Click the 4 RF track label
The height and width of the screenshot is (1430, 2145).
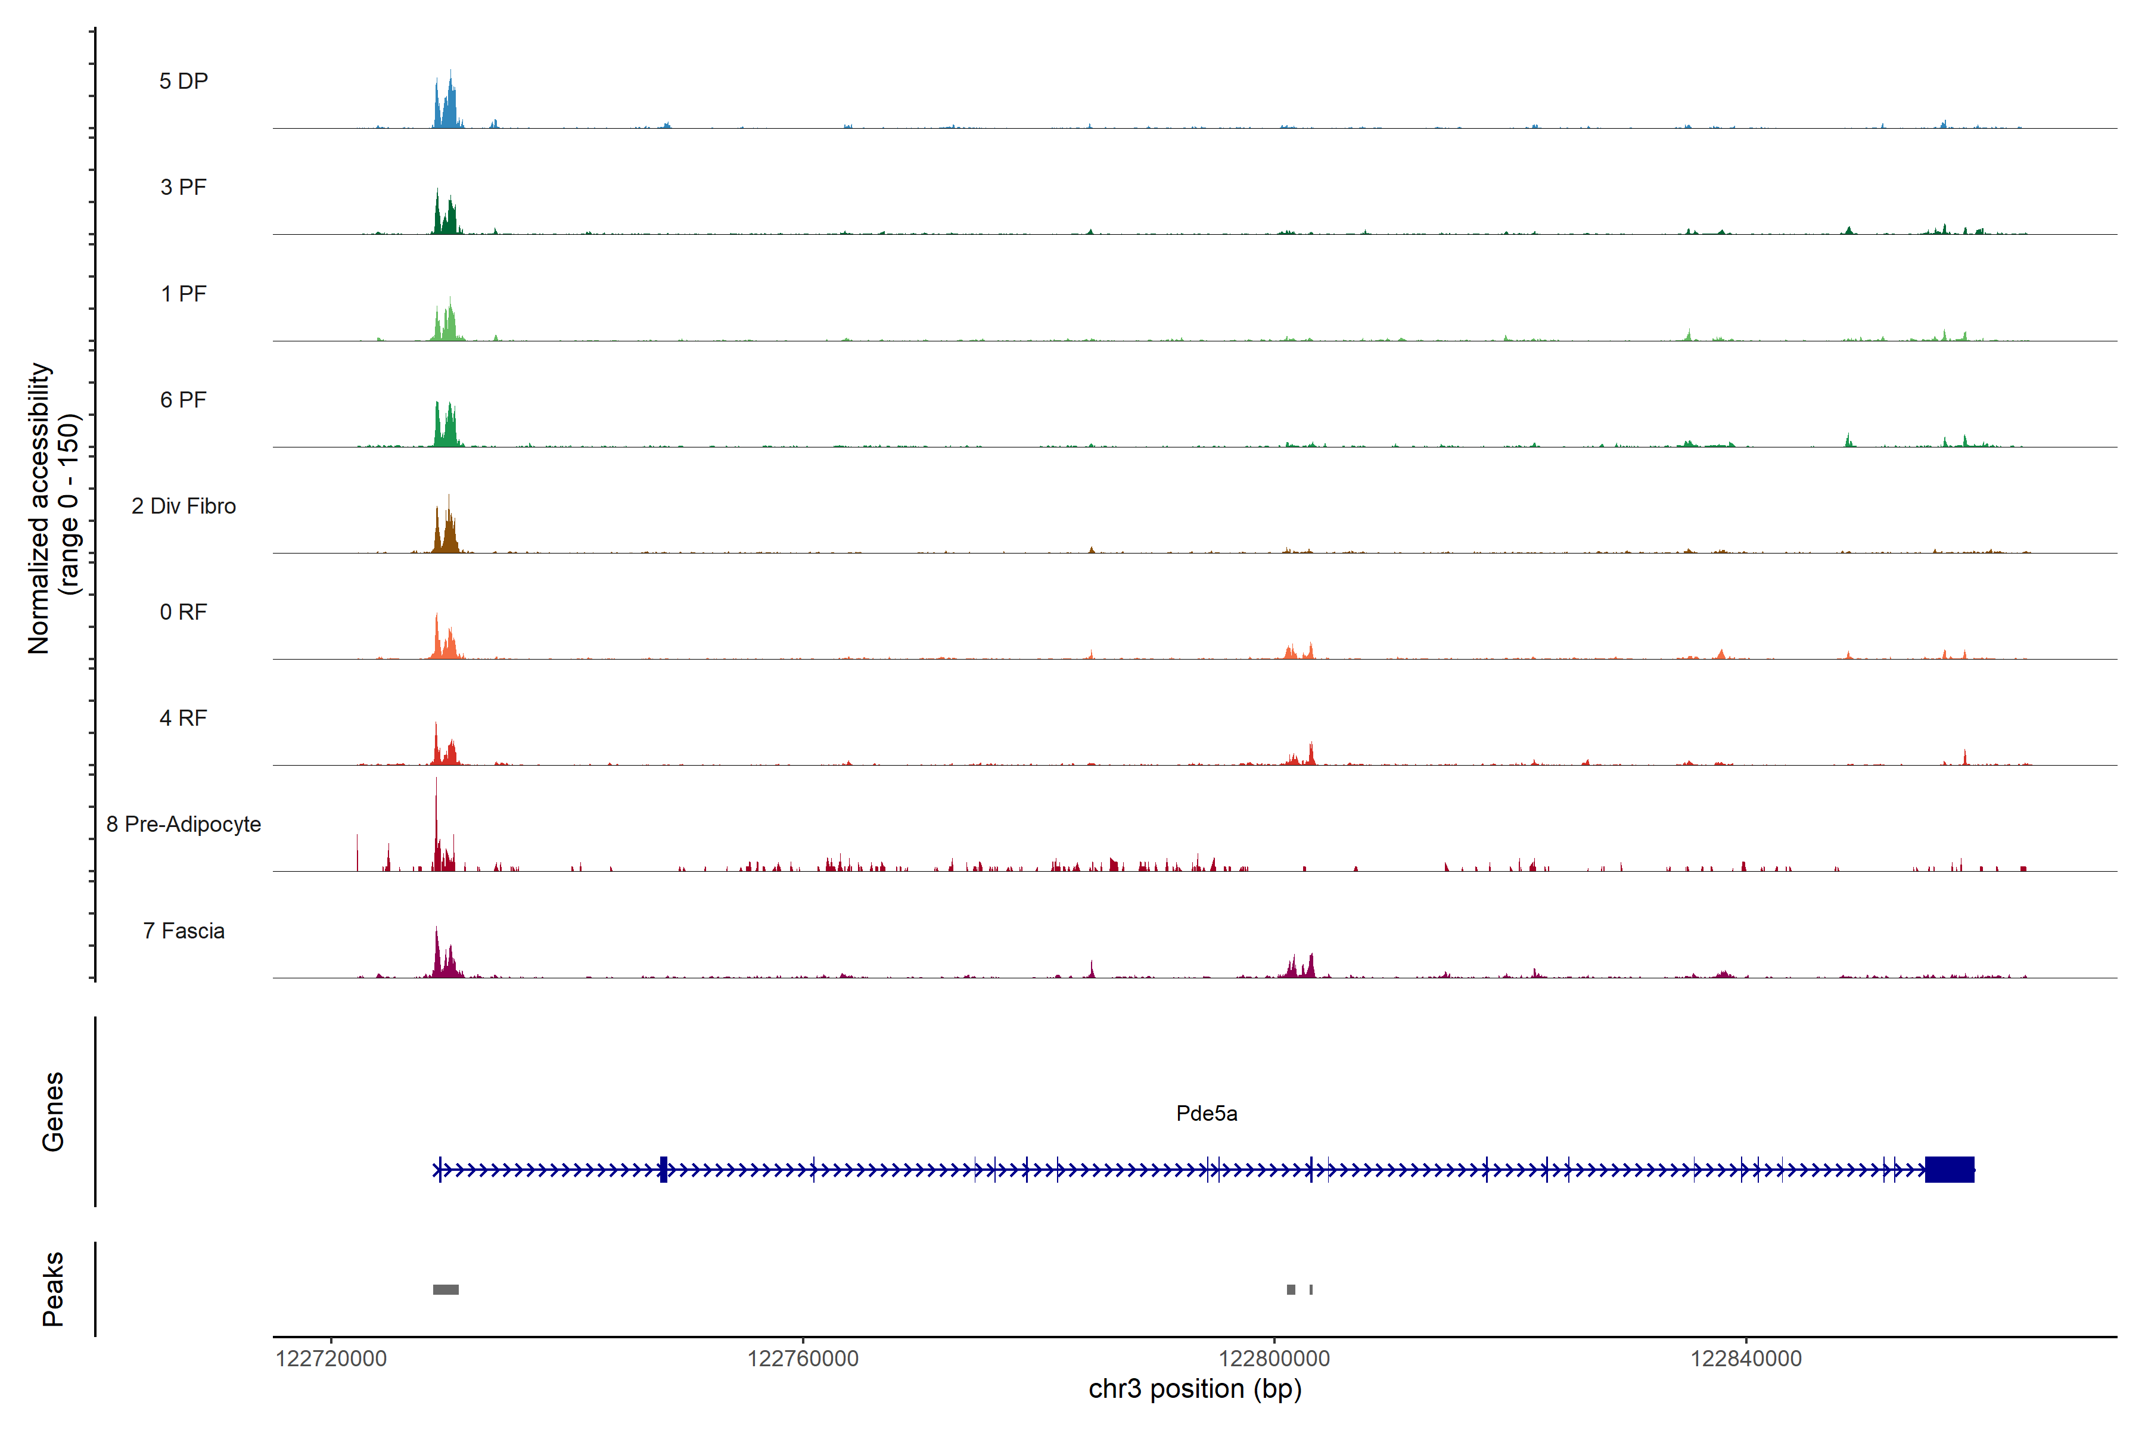[x=184, y=718]
